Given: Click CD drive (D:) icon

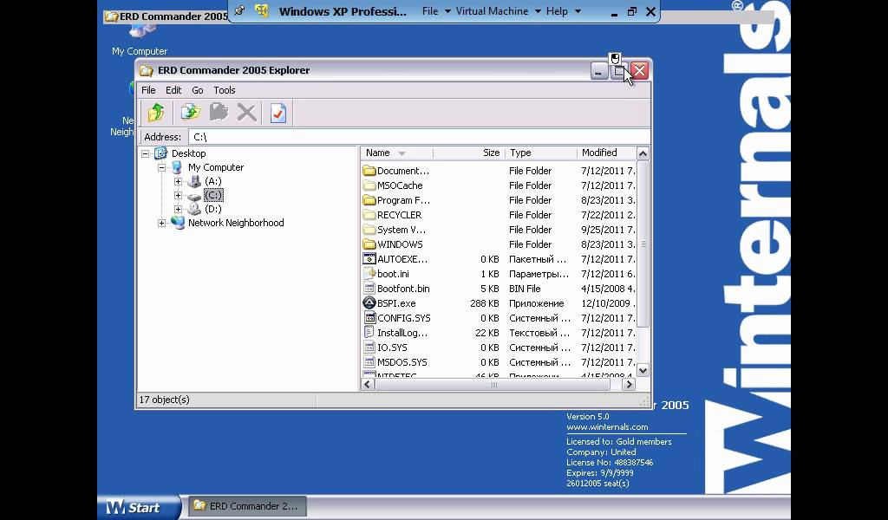Looking at the screenshot, I should (x=194, y=209).
